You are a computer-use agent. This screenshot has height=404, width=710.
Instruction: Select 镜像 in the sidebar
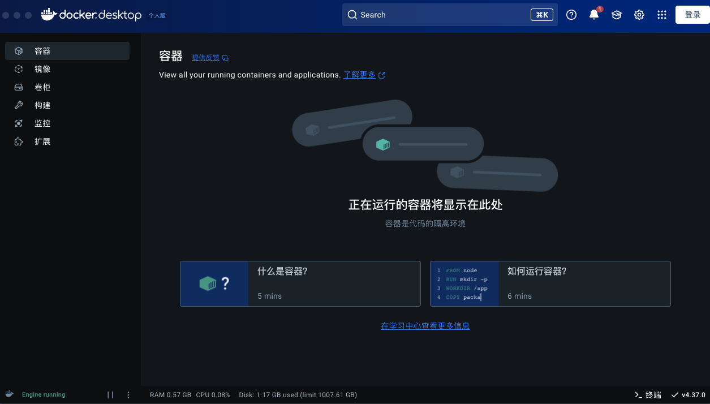[42, 69]
